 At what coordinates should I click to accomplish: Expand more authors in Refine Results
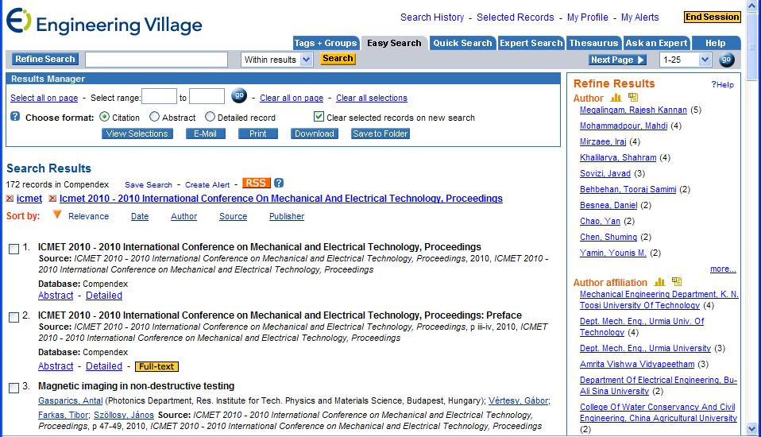click(723, 269)
